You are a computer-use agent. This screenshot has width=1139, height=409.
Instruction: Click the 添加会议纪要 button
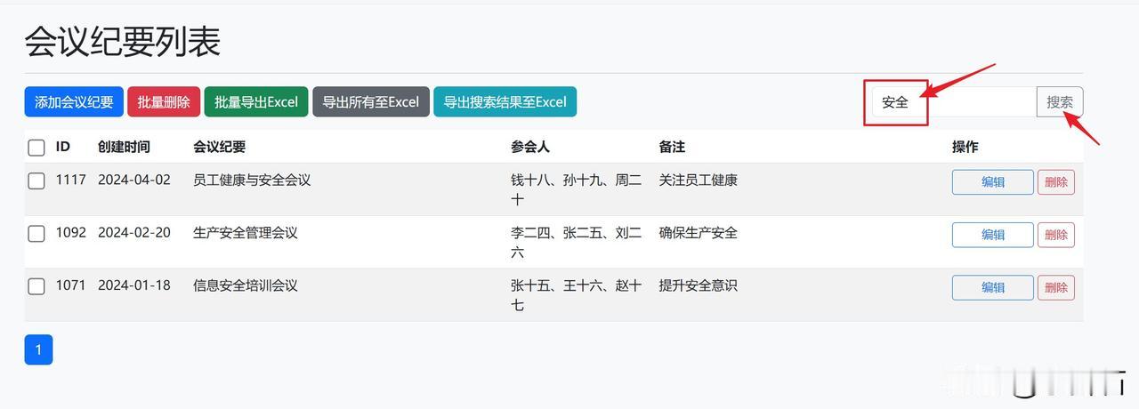tap(74, 102)
